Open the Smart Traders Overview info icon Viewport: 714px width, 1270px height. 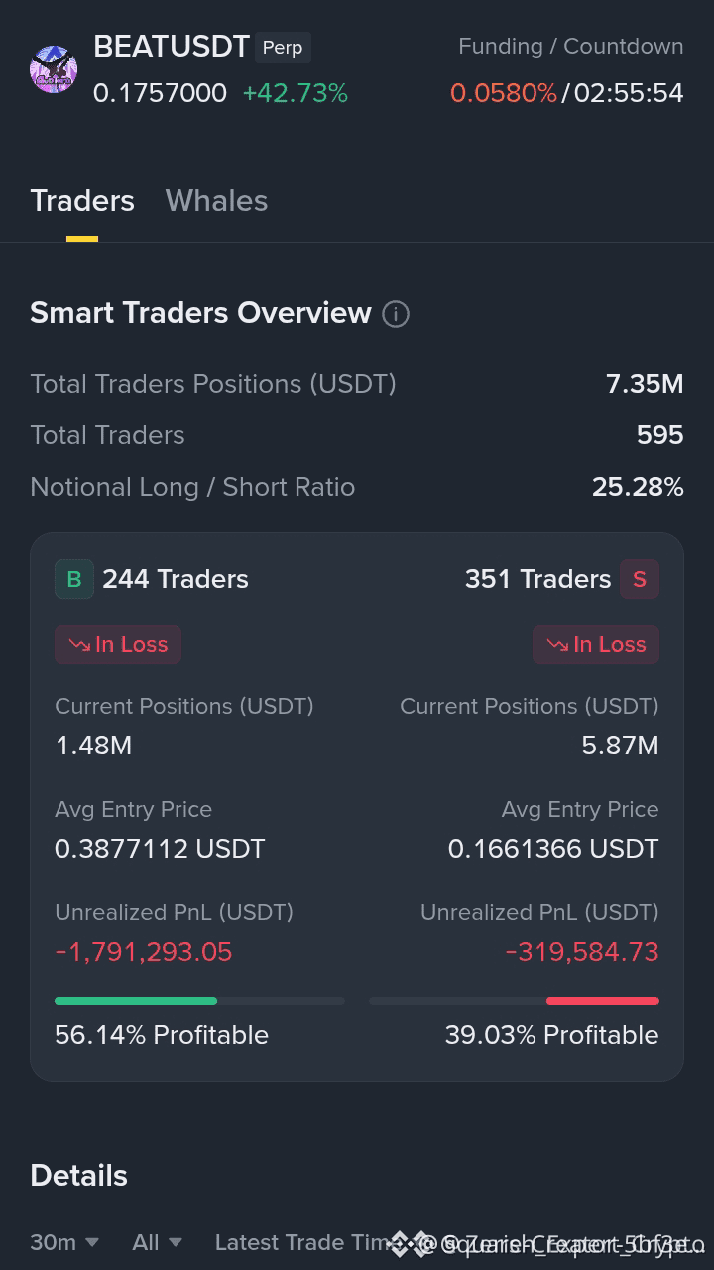pyautogui.click(x=396, y=314)
